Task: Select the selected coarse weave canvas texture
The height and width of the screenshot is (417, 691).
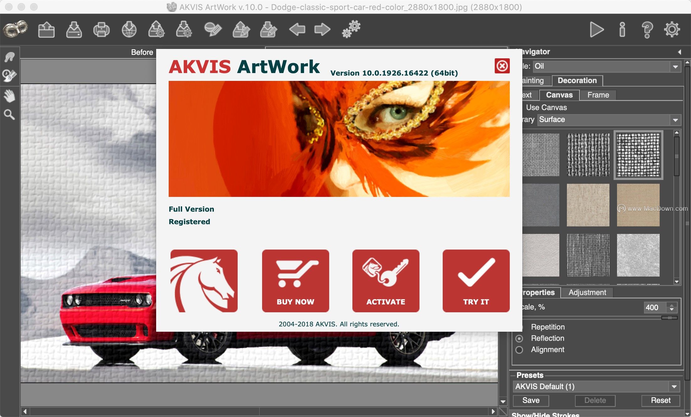Action: click(x=638, y=155)
